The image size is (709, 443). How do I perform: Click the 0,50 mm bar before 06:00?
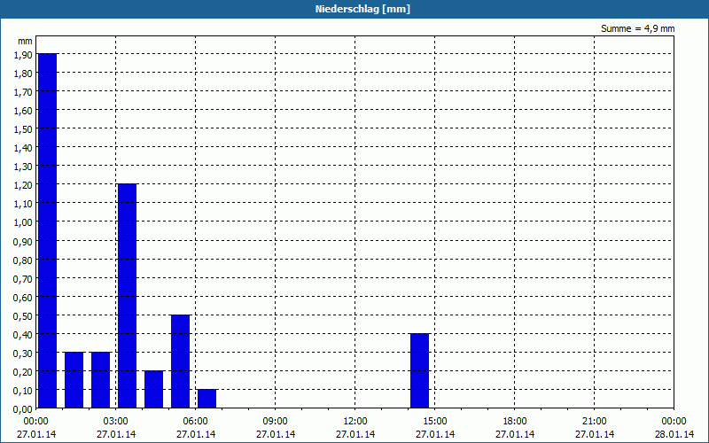(x=181, y=361)
